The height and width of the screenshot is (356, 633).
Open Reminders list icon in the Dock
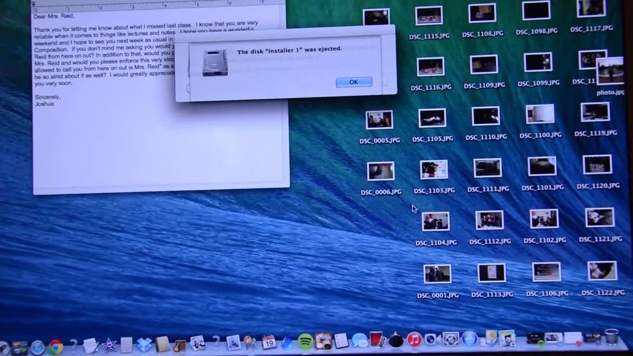(x=341, y=341)
